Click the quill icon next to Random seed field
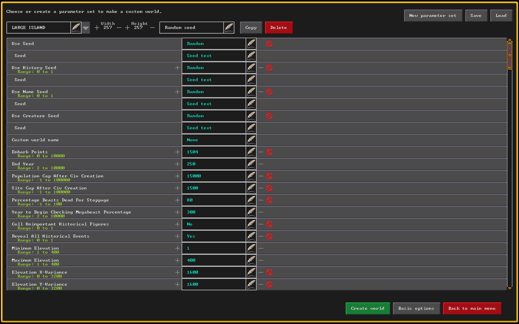The width and height of the screenshot is (519, 324). point(229,27)
